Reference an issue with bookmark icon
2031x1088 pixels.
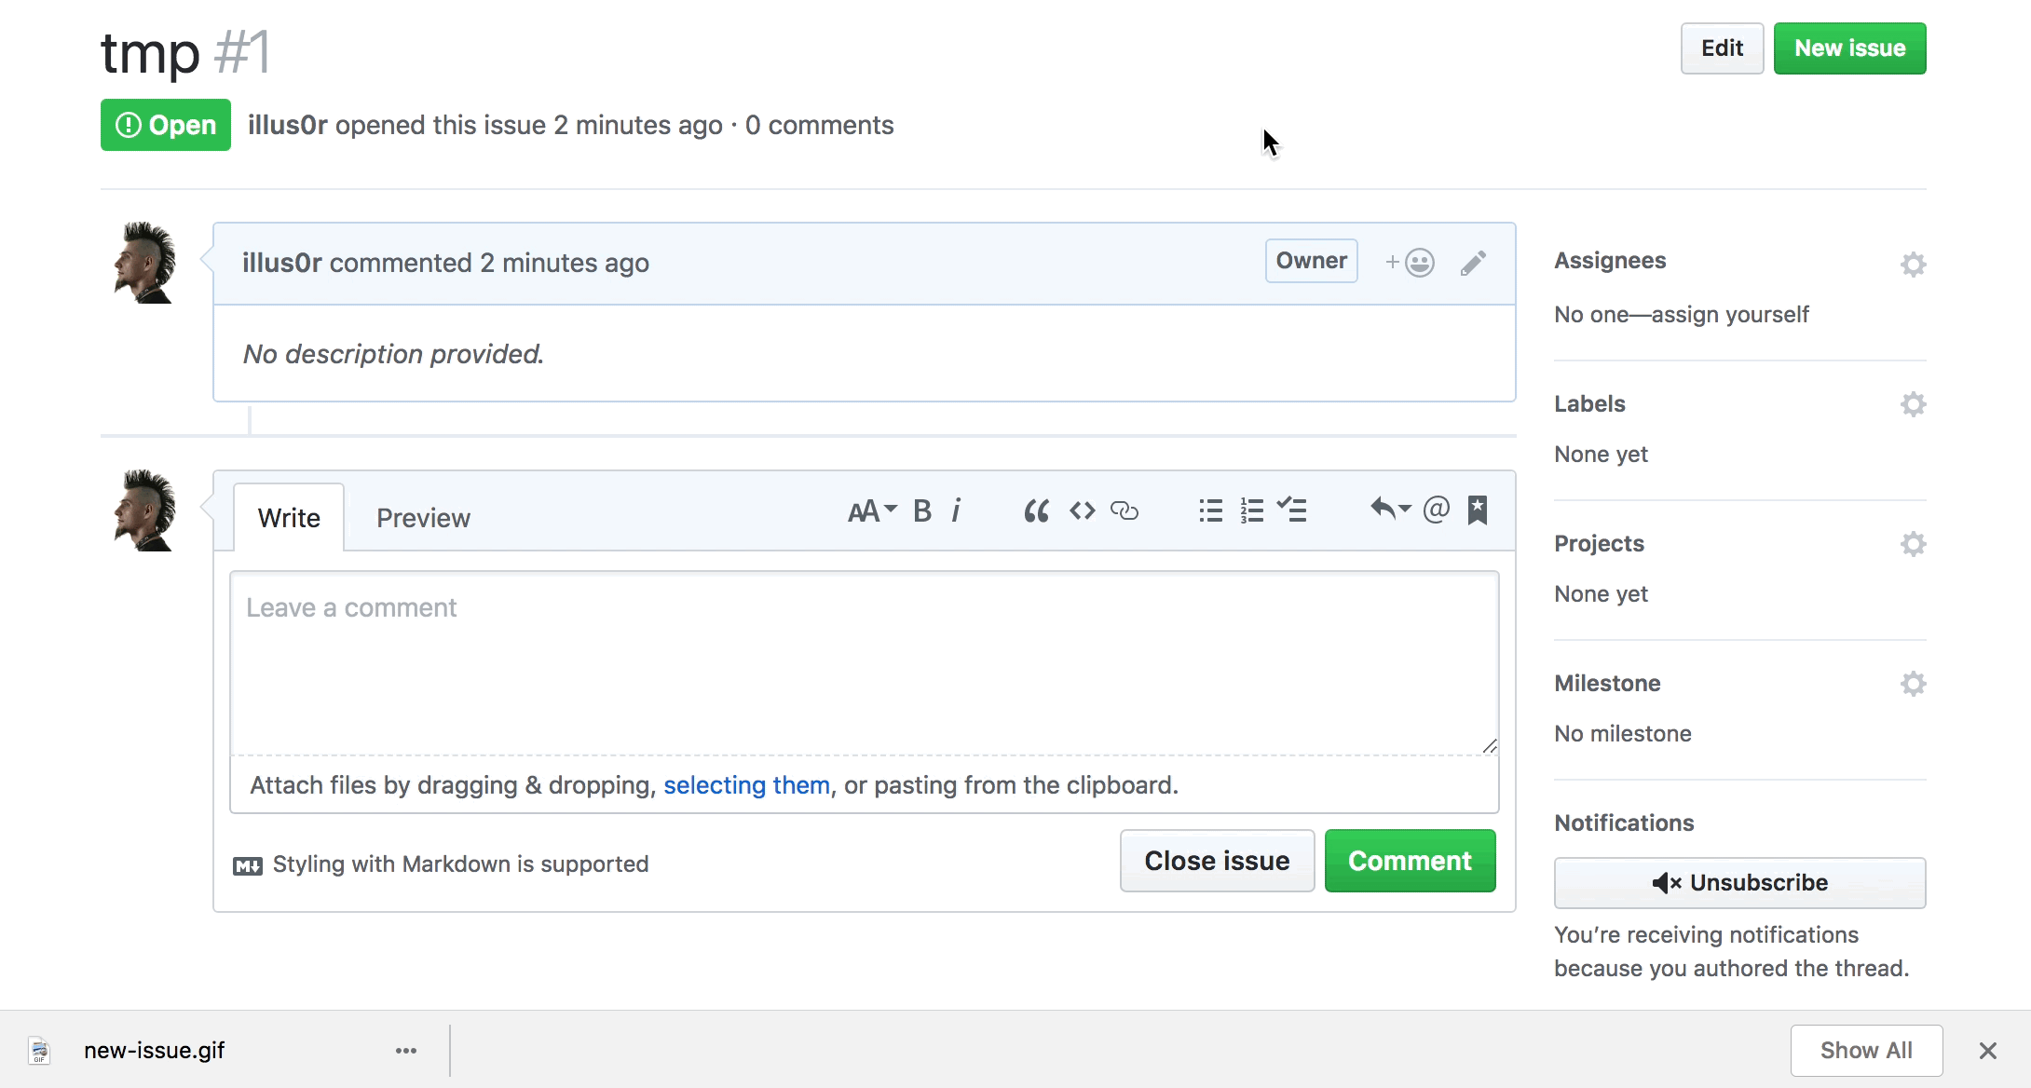pos(1478,510)
